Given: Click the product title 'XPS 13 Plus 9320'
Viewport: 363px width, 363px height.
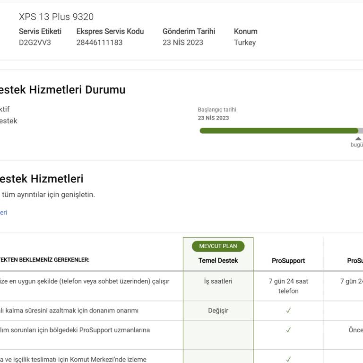Looking at the screenshot, I should 56,17.
